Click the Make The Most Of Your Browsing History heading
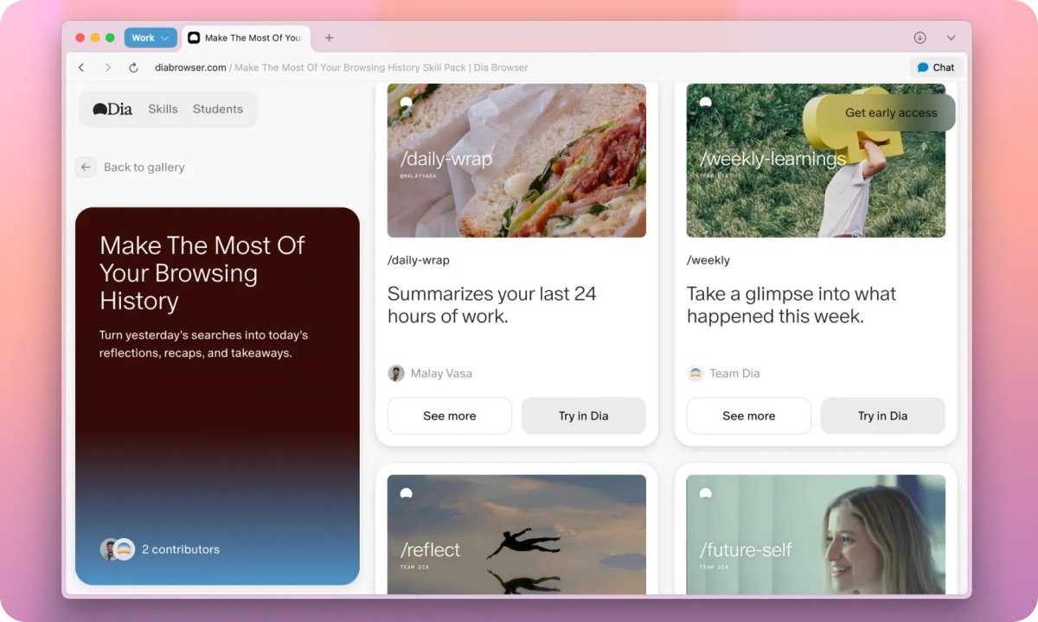The image size is (1038, 622). point(202,273)
